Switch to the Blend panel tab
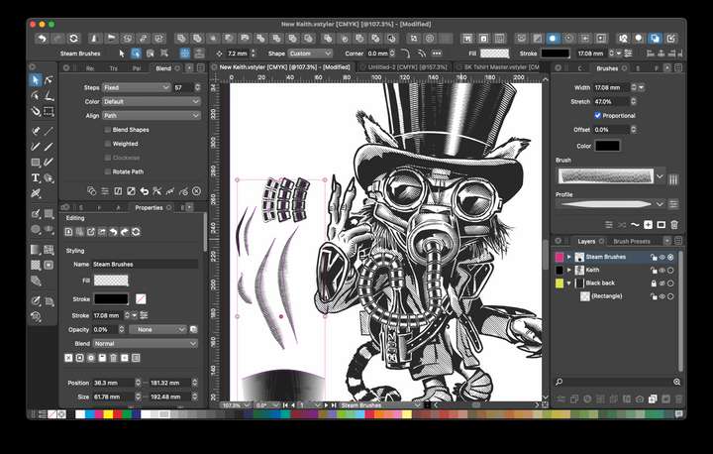 (163, 68)
